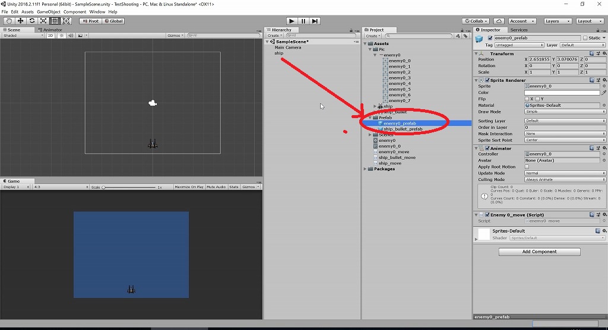This screenshot has height=330, width=608.
Task: Click Project search by label icon
Action: tap(465, 36)
